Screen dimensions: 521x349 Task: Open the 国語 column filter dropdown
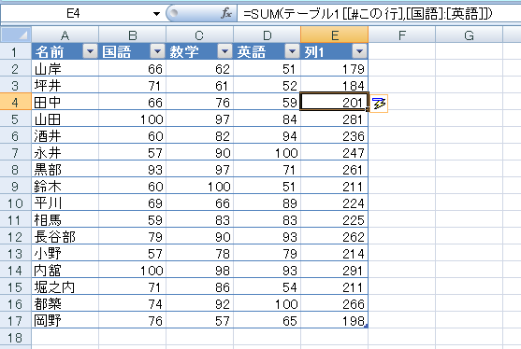pyautogui.click(x=157, y=51)
